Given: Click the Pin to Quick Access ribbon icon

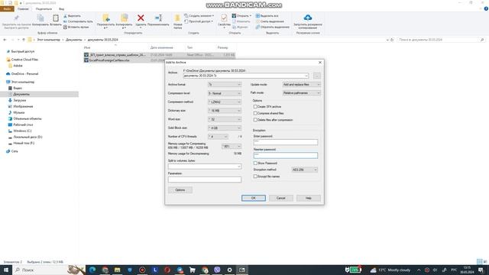Looking at the screenshot, I should pyautogui.click(x=17, y=18).
